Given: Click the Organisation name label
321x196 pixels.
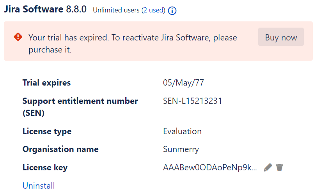Looking at the screenshot, I should (60, 149).
